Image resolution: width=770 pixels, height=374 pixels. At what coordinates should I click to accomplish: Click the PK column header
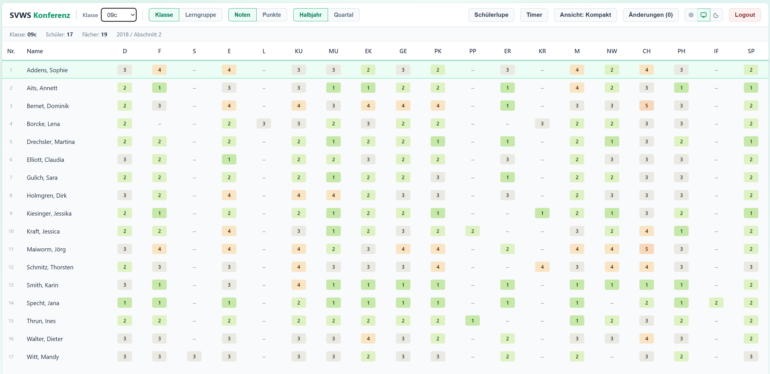coord(437,51)
